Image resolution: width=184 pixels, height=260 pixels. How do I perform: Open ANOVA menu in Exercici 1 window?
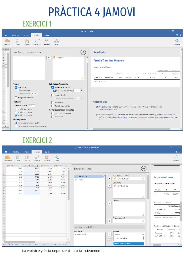27,42
